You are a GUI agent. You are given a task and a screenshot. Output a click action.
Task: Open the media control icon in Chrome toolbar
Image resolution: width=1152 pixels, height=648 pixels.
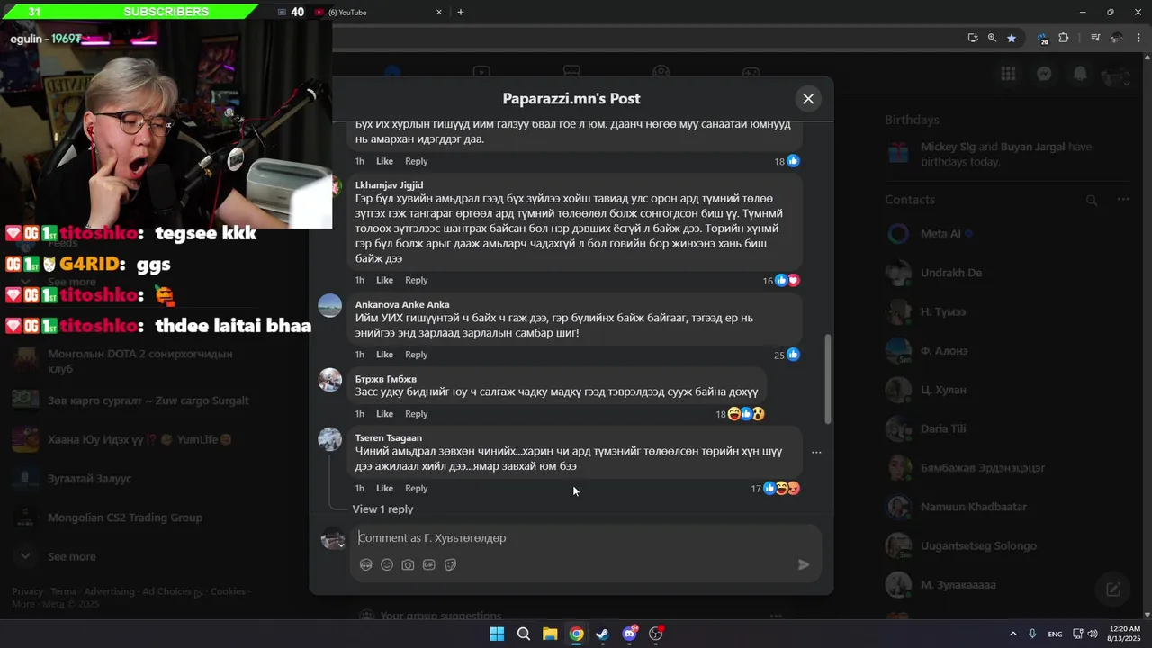(x=1095, y=38)
